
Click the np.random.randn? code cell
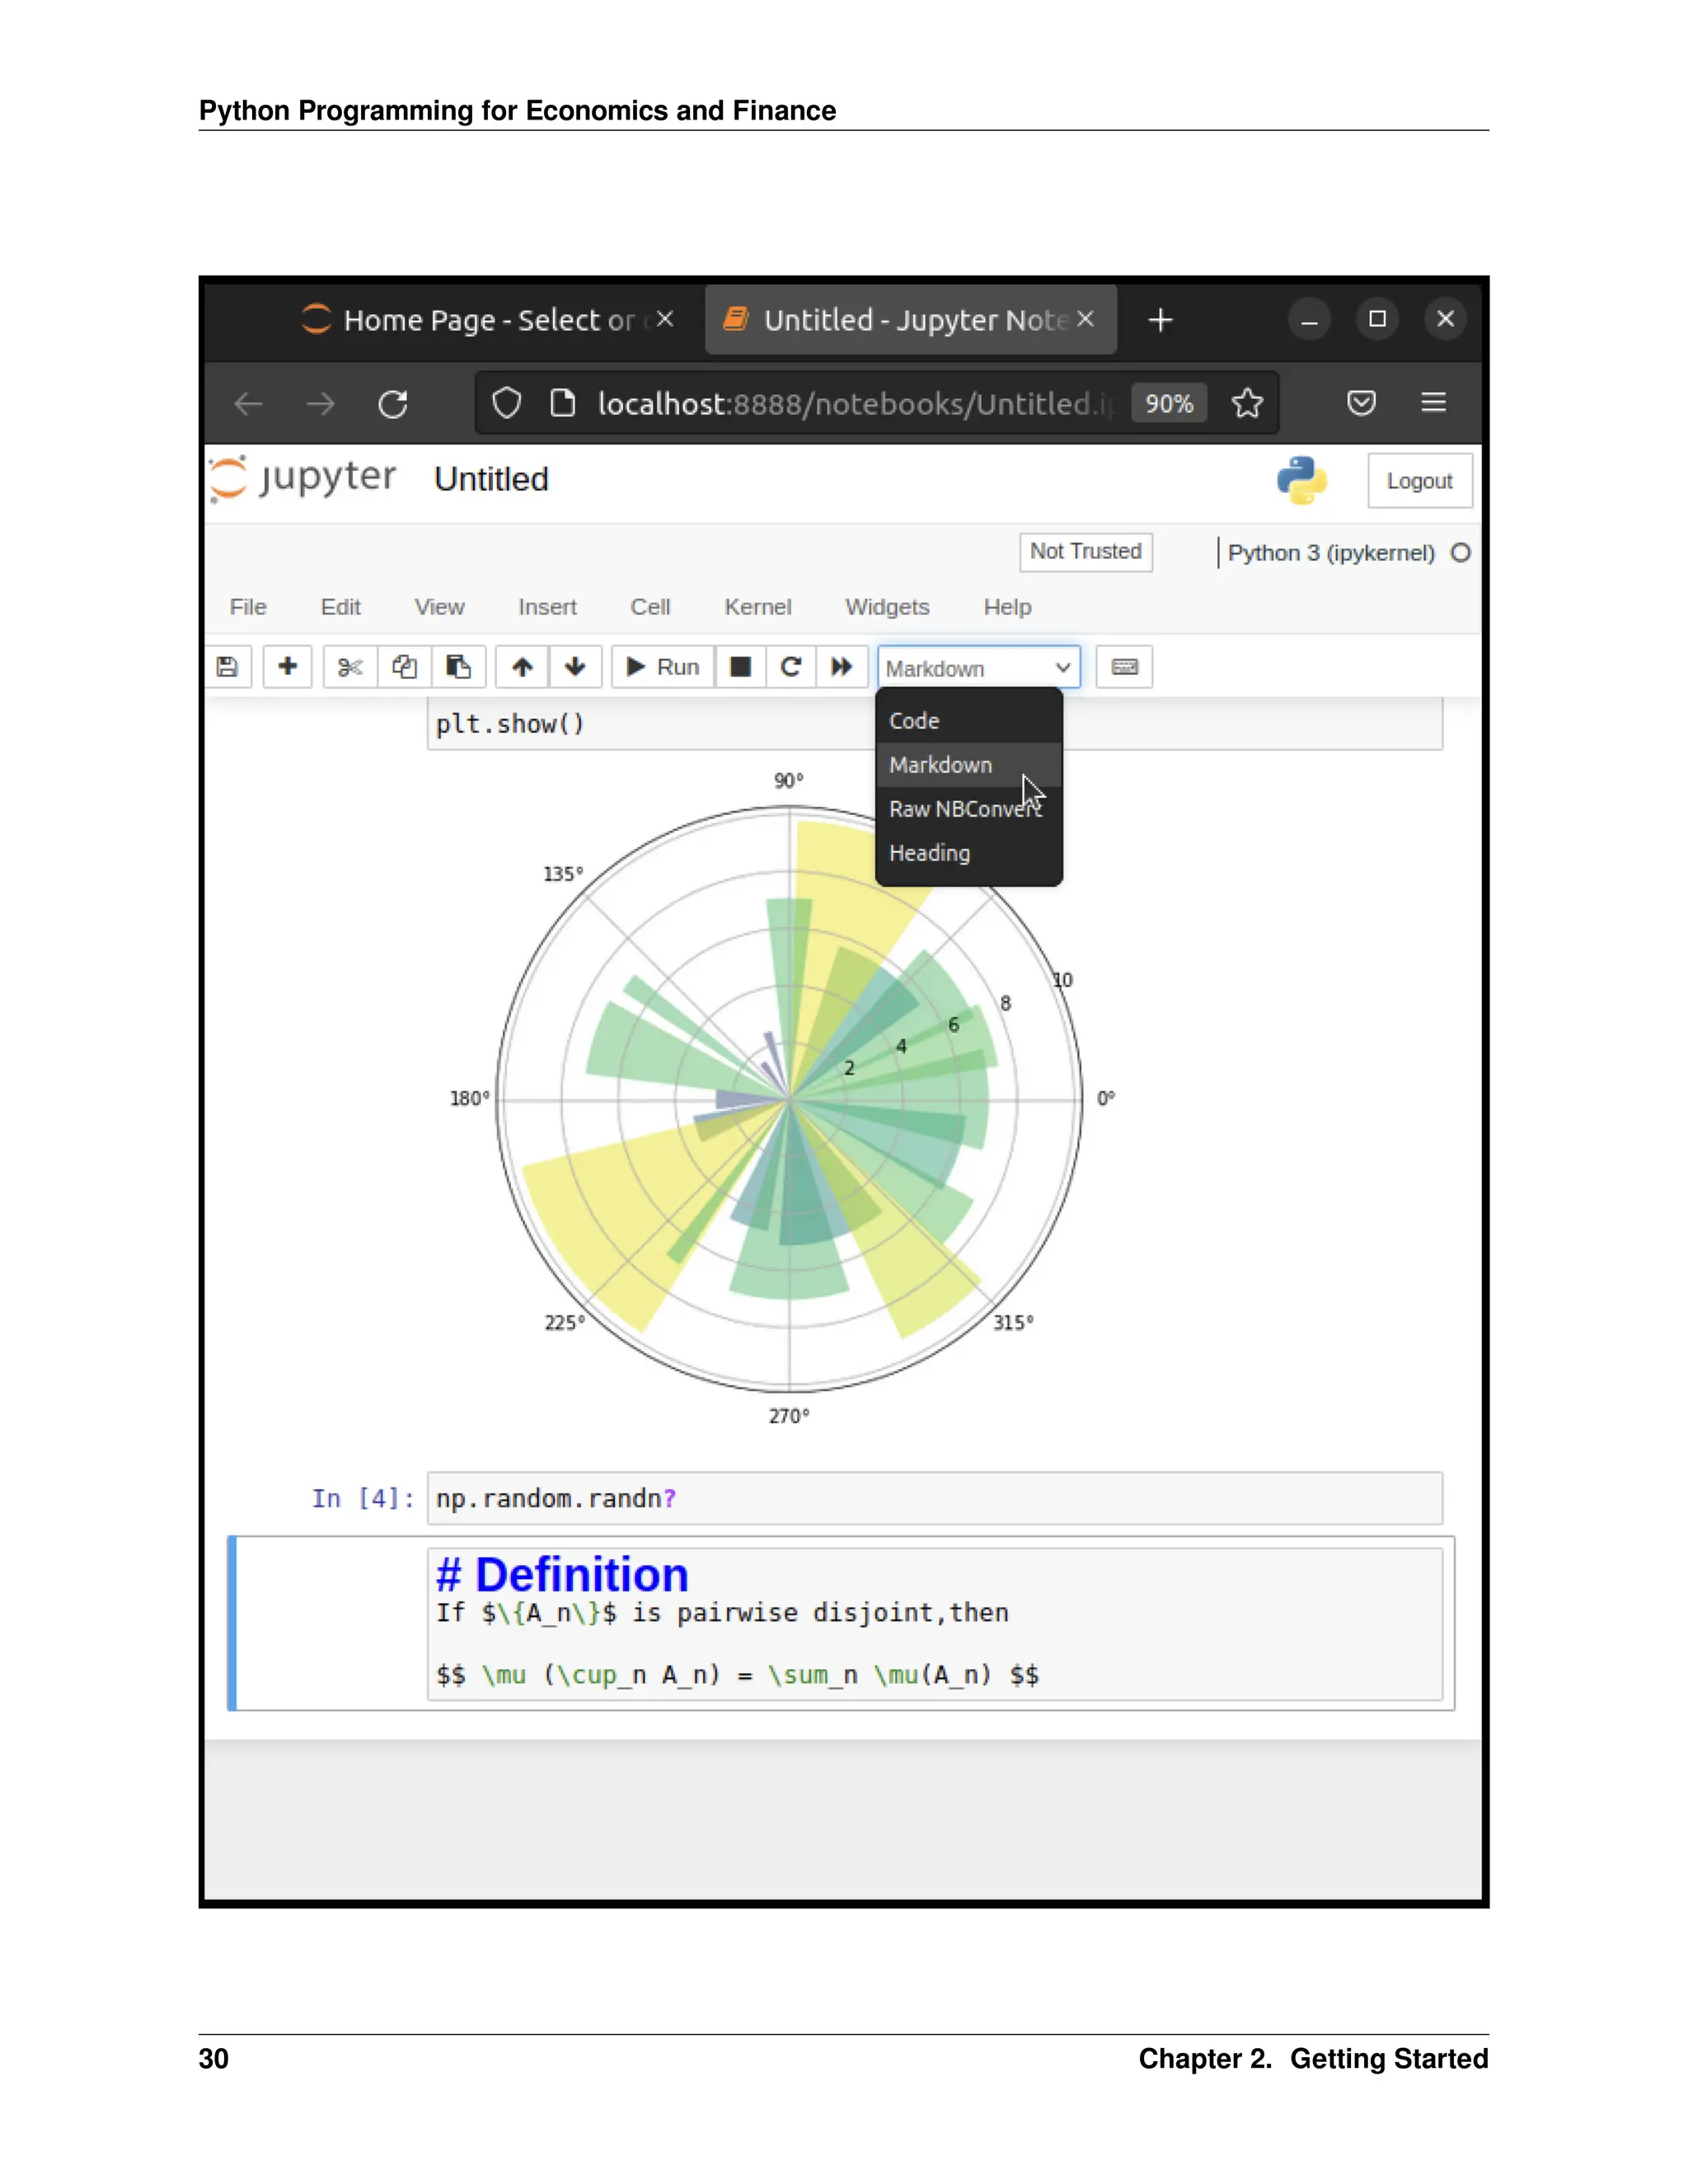933,1498
